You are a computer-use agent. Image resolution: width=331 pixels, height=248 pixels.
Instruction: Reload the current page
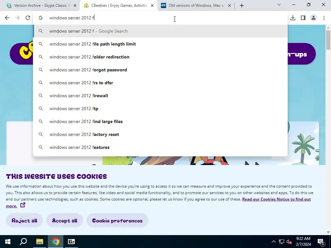28,18
